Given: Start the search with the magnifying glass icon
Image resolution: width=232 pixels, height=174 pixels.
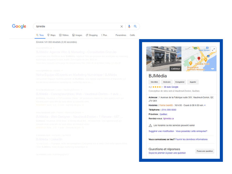Looking at the screenshot, I should tap(135, 26).
